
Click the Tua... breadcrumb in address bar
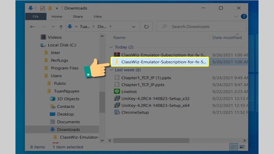click(x=85, y=27)
